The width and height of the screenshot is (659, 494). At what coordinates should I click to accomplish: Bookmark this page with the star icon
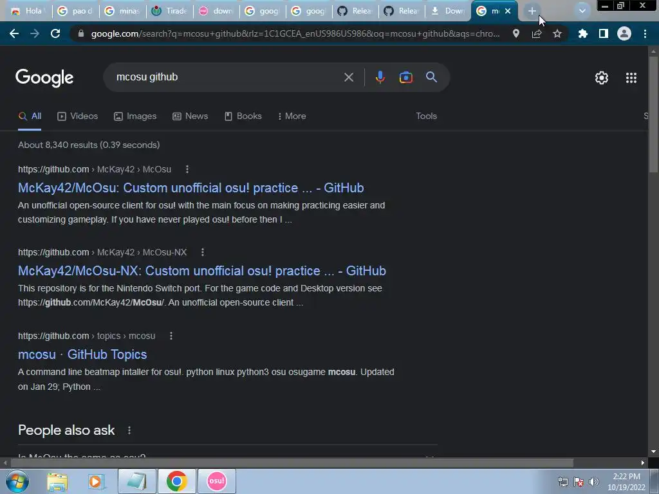pos(557,33)
